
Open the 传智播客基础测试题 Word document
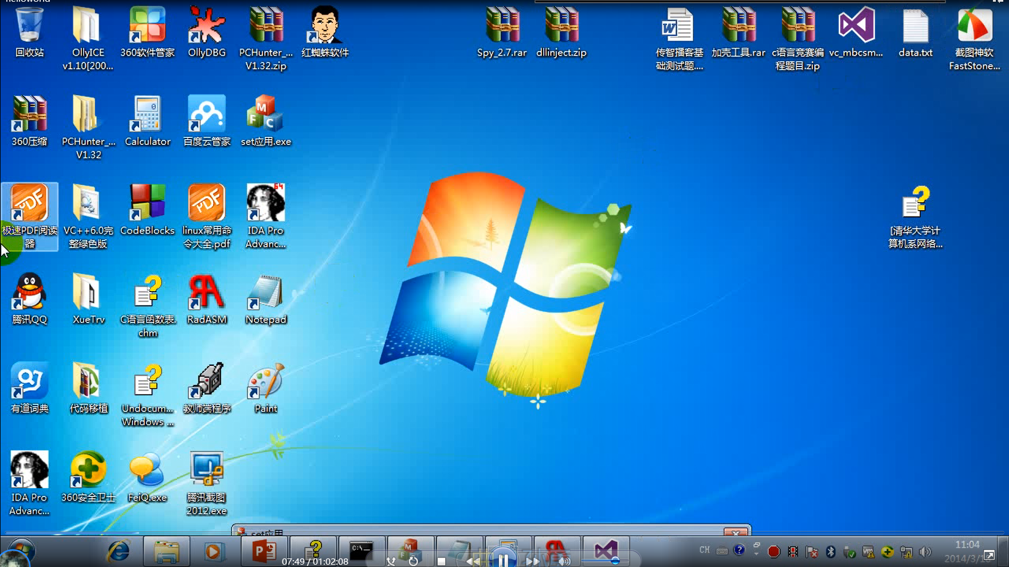680,38
